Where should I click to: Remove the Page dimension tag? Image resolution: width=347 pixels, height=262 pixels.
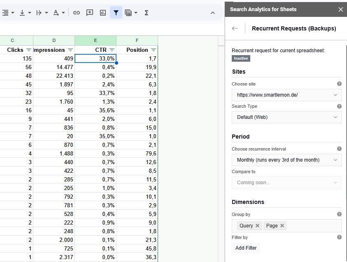point(282,225)
